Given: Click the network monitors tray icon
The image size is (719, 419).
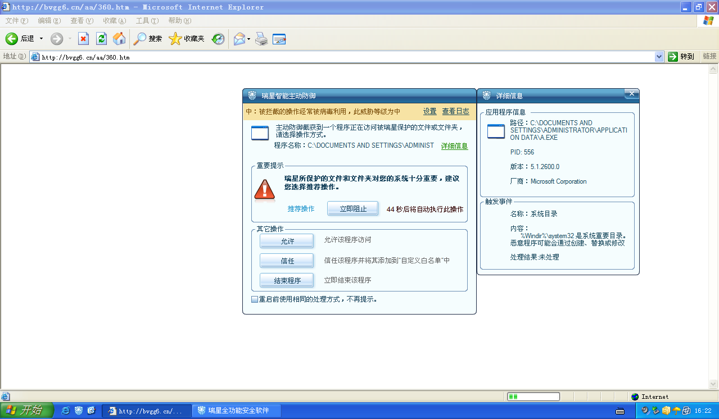Looking at the screenshot, I should coord(686,411).
